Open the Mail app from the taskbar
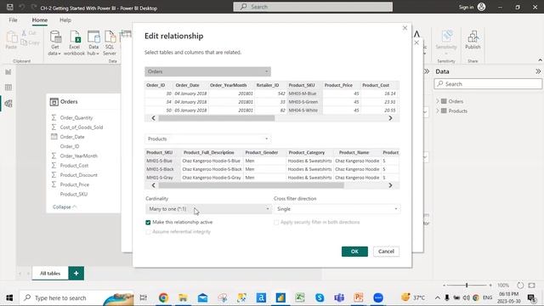 [x=202, y=297]
